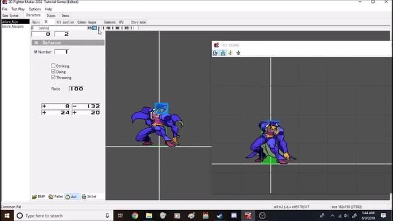Click the Jotaro sprite in the preview window
Screen dimensions: 393x221
(271, 142)
